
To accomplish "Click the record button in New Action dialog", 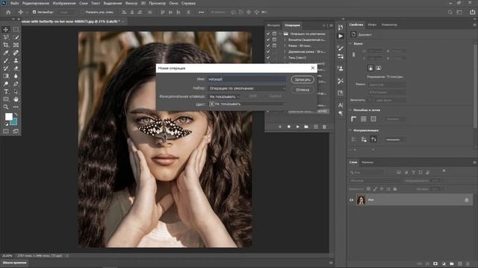I will [x=302, y=80].
